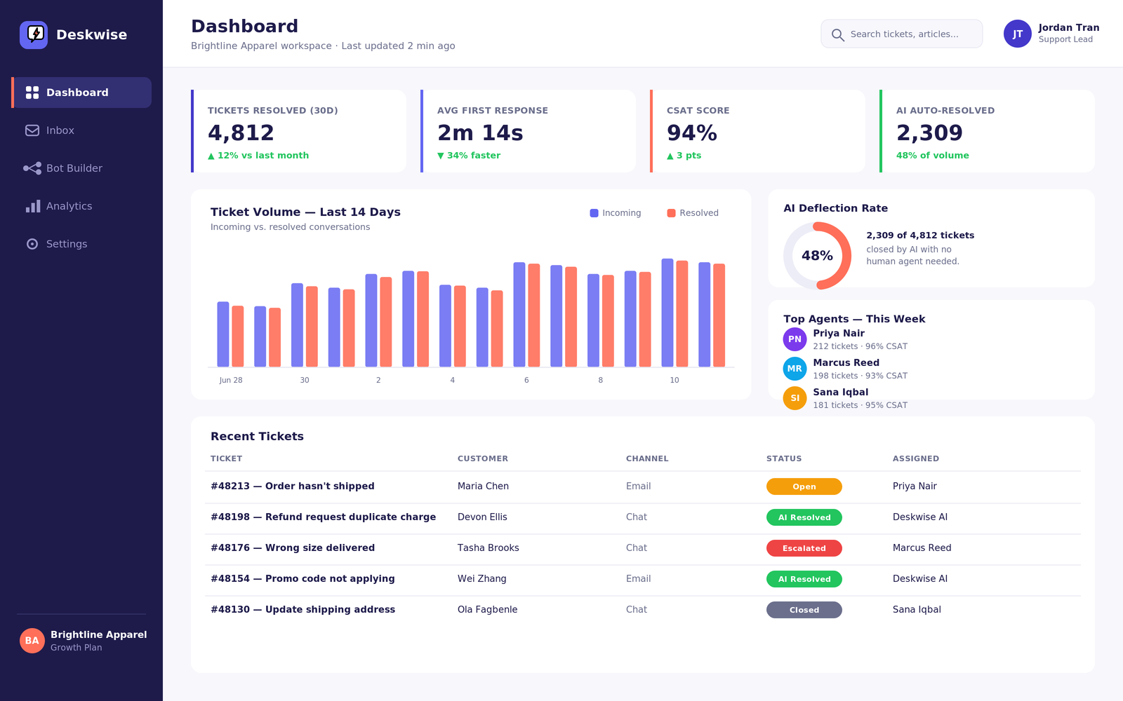Image resolution: width=1123 pixels, height=701 pixels.
Task: Open the AI Auto-Resolved card
Action: click(x=987, y=131)
